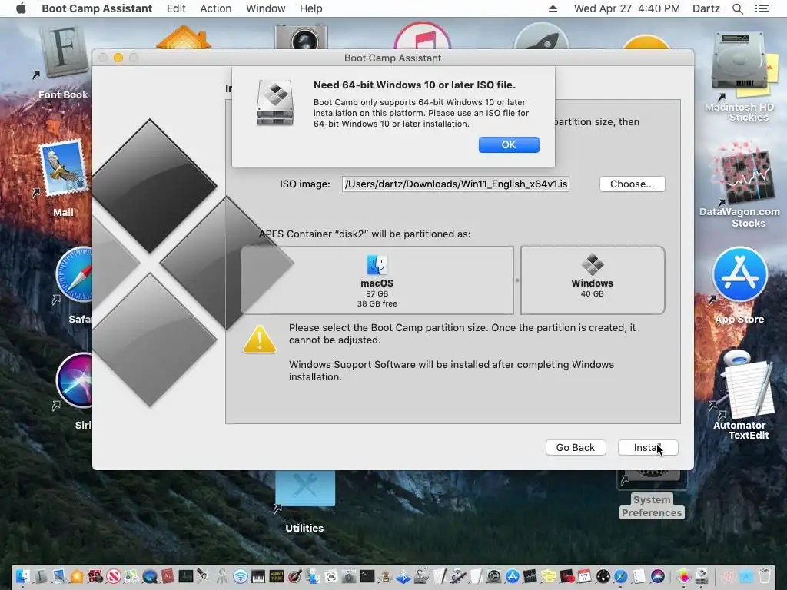Open the Apple menu
Viewport: 787px width, 590px height.
pos(21,8)
